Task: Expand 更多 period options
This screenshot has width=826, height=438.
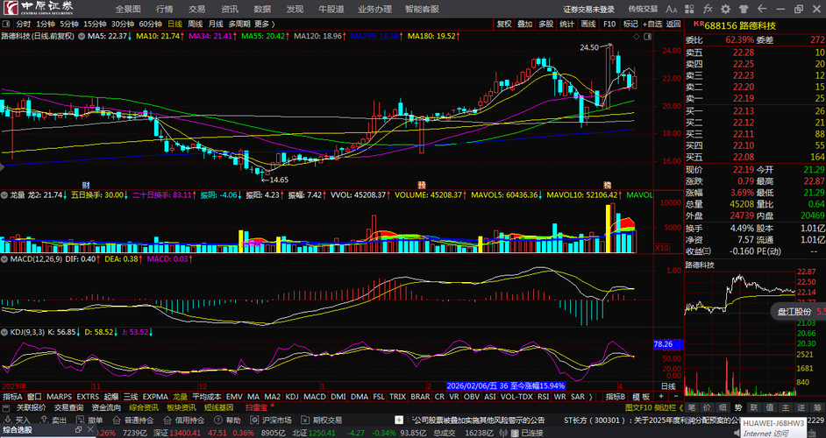Action: (265, 24)
